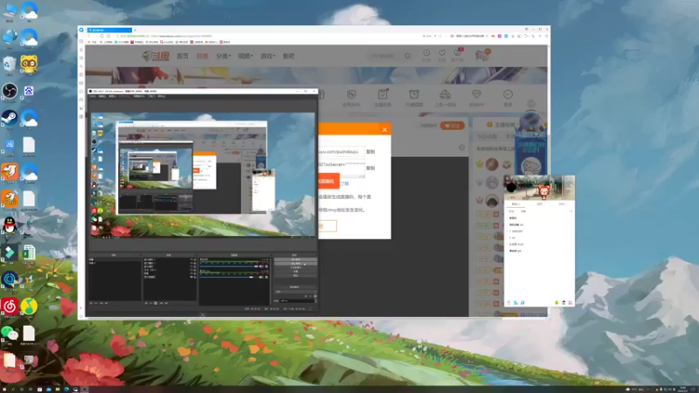Move source up in OBS sources panel
This screenshot has width=699, height=393.
pos(162,303)
